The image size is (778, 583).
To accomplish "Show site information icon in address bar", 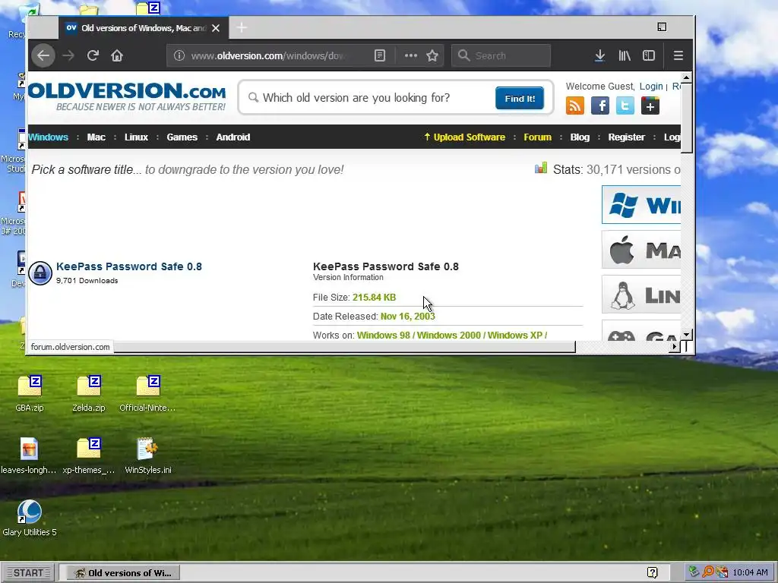I will [x=179, y=55].
